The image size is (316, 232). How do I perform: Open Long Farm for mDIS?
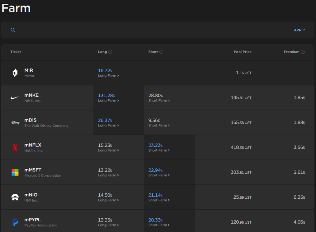click(108, 126)
